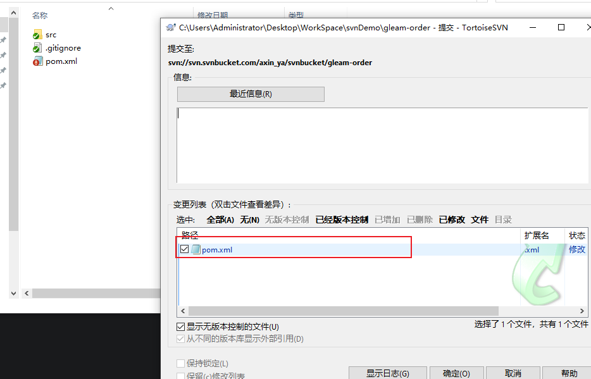Click change list scrollbar left arrow
Viewport: 591px width, 379px height.
tap(183, 311)
